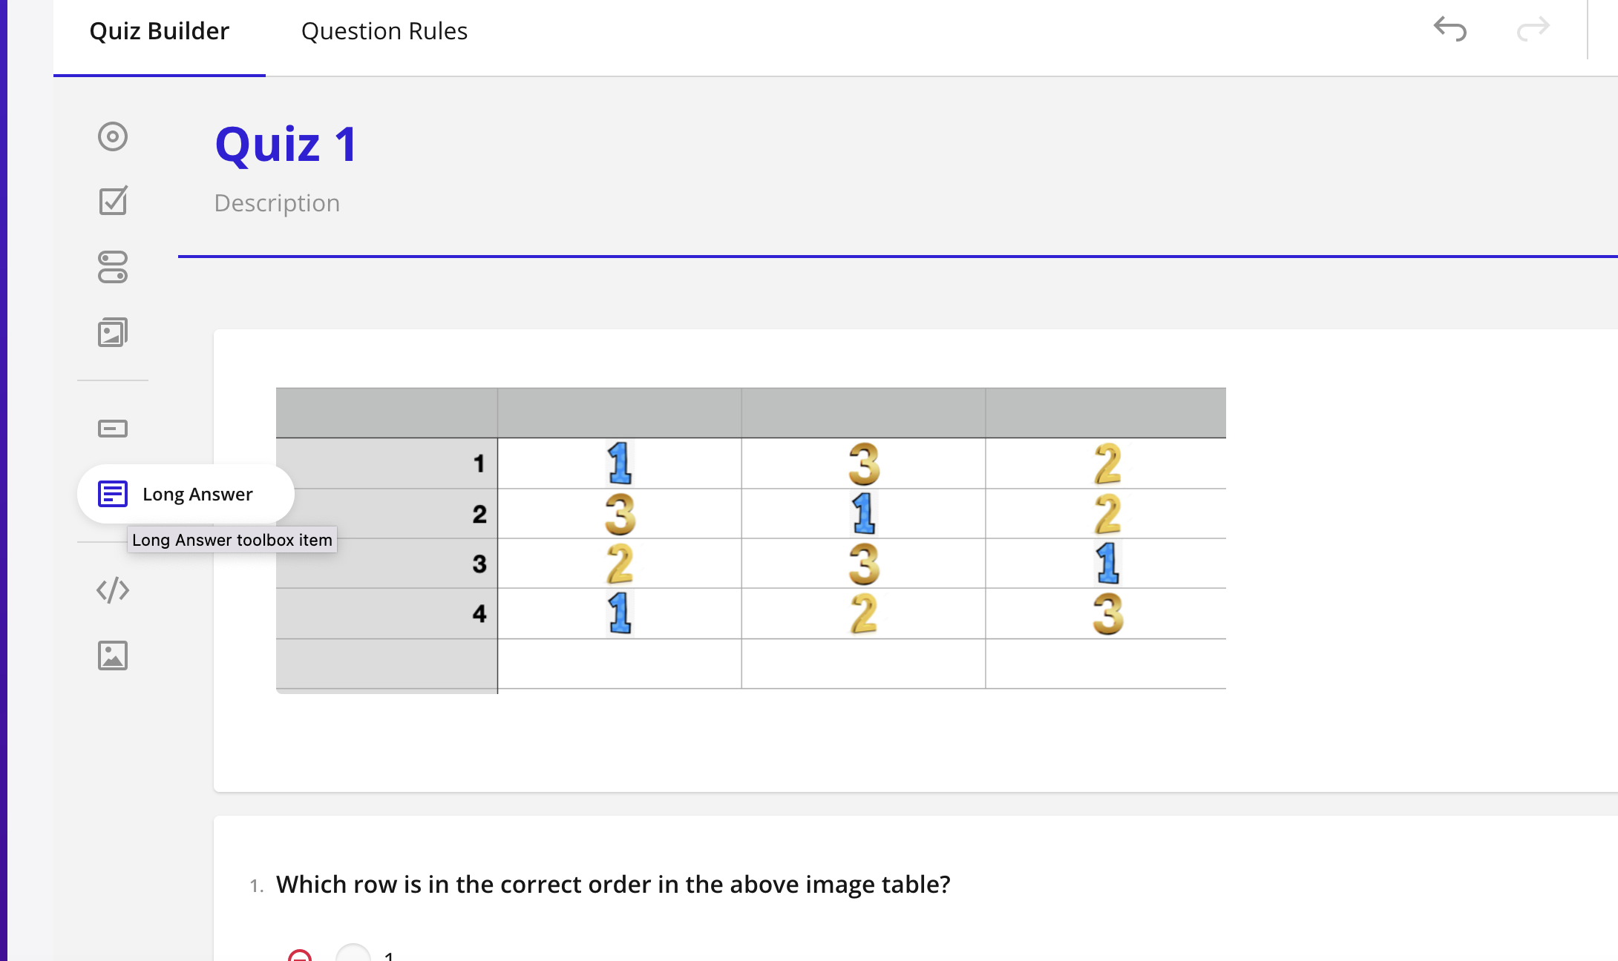Switch to the Quiz Builder tab
Image resolution: width=1618 pixels, height=961 pixels.
[x=159, y=31]
